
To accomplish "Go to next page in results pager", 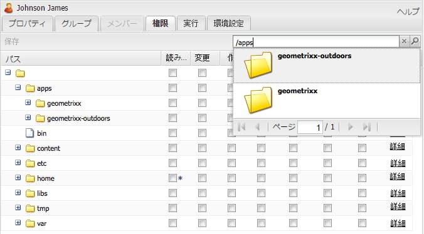I will [x=350, y=127].
